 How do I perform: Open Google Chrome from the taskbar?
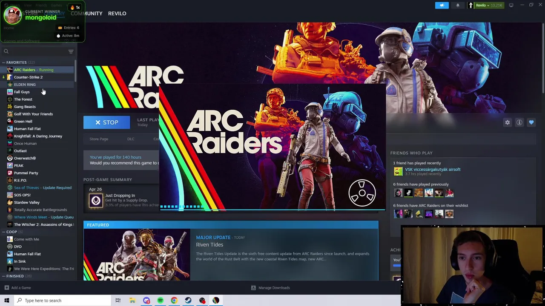(x=174, y=300)
